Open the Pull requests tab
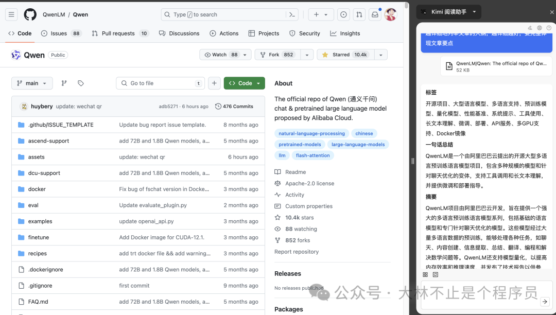 pos(119,33)
